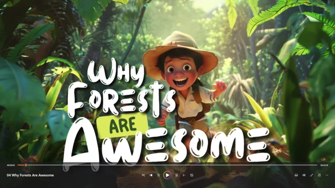Click the middle of the progress bar

coord(167,165)
